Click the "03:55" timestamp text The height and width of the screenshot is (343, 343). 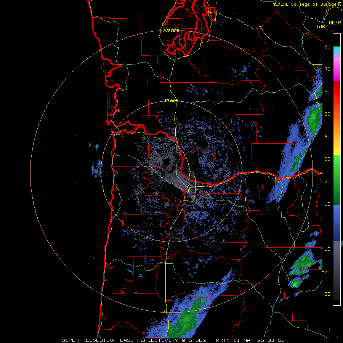276,340
